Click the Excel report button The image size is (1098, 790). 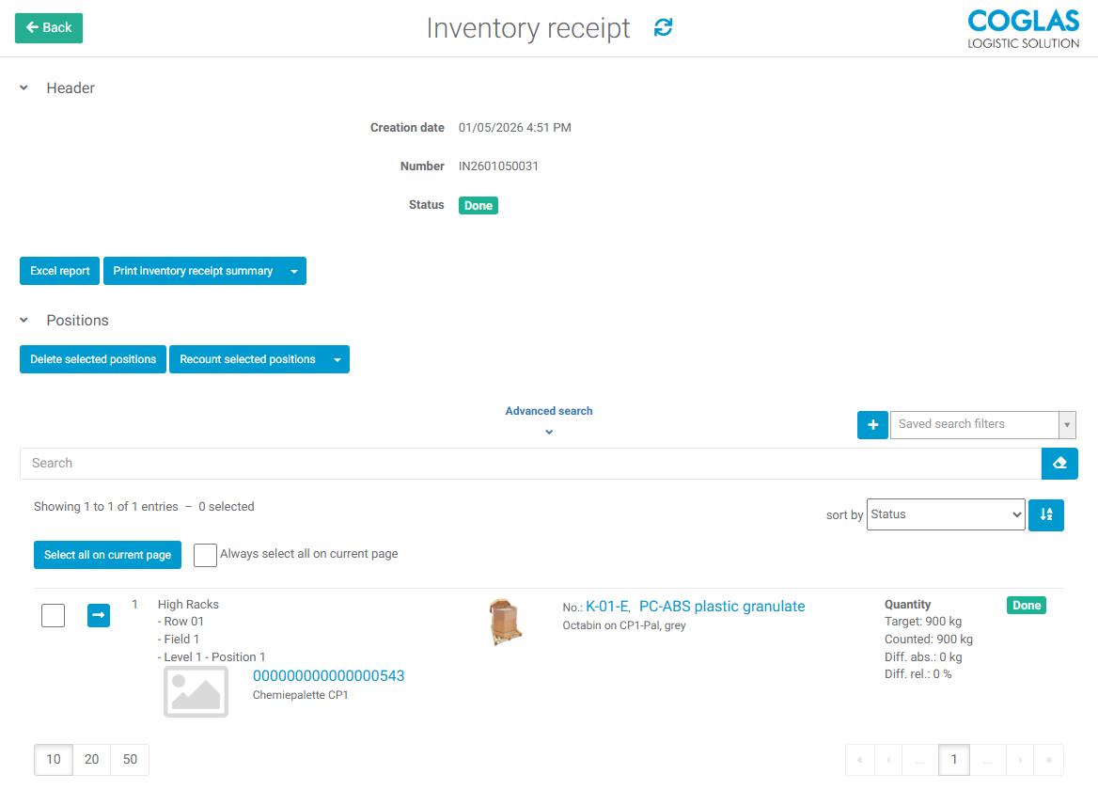coord(59,271)
